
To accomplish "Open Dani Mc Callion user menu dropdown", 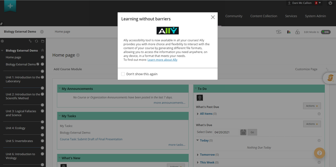I will point(320,3).
